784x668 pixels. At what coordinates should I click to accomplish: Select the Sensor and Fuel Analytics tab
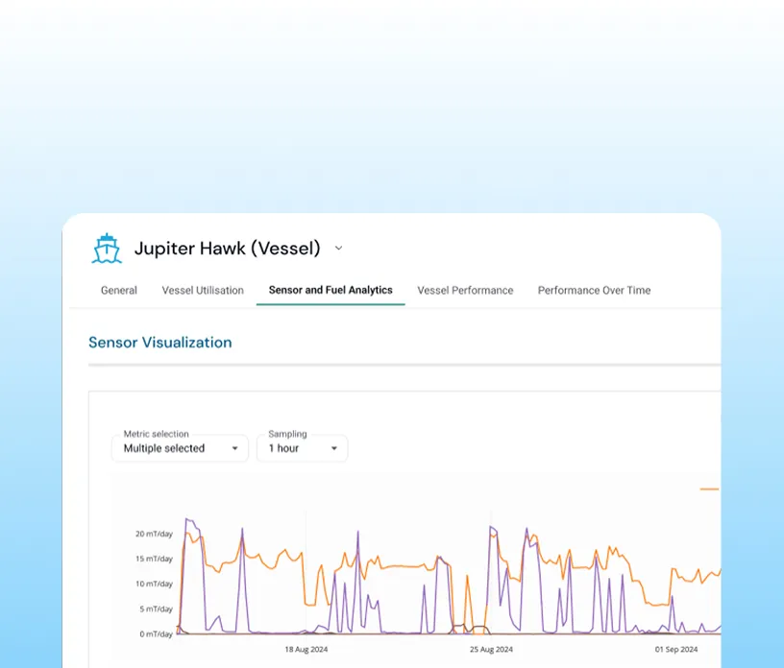click(x=331, y=290)
